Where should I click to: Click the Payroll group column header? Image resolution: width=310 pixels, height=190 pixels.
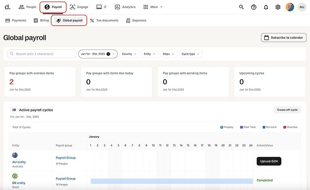pos(64,145)
